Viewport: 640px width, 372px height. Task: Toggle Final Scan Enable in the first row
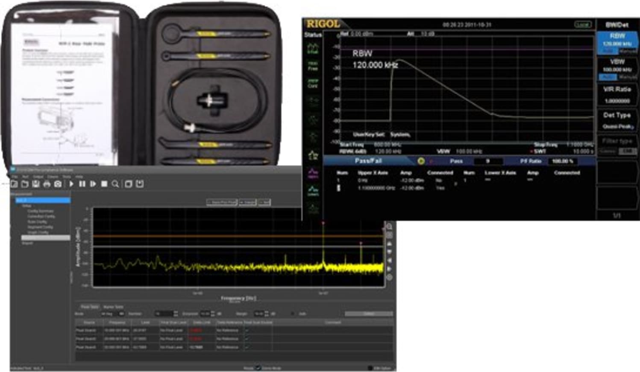pos(247,330)
